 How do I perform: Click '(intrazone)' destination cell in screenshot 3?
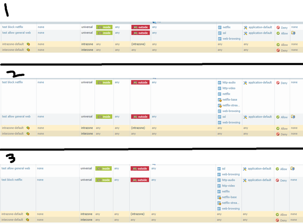(x=137, y=214)
